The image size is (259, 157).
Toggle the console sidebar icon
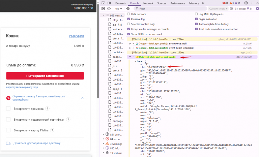(x=103, y=8)
